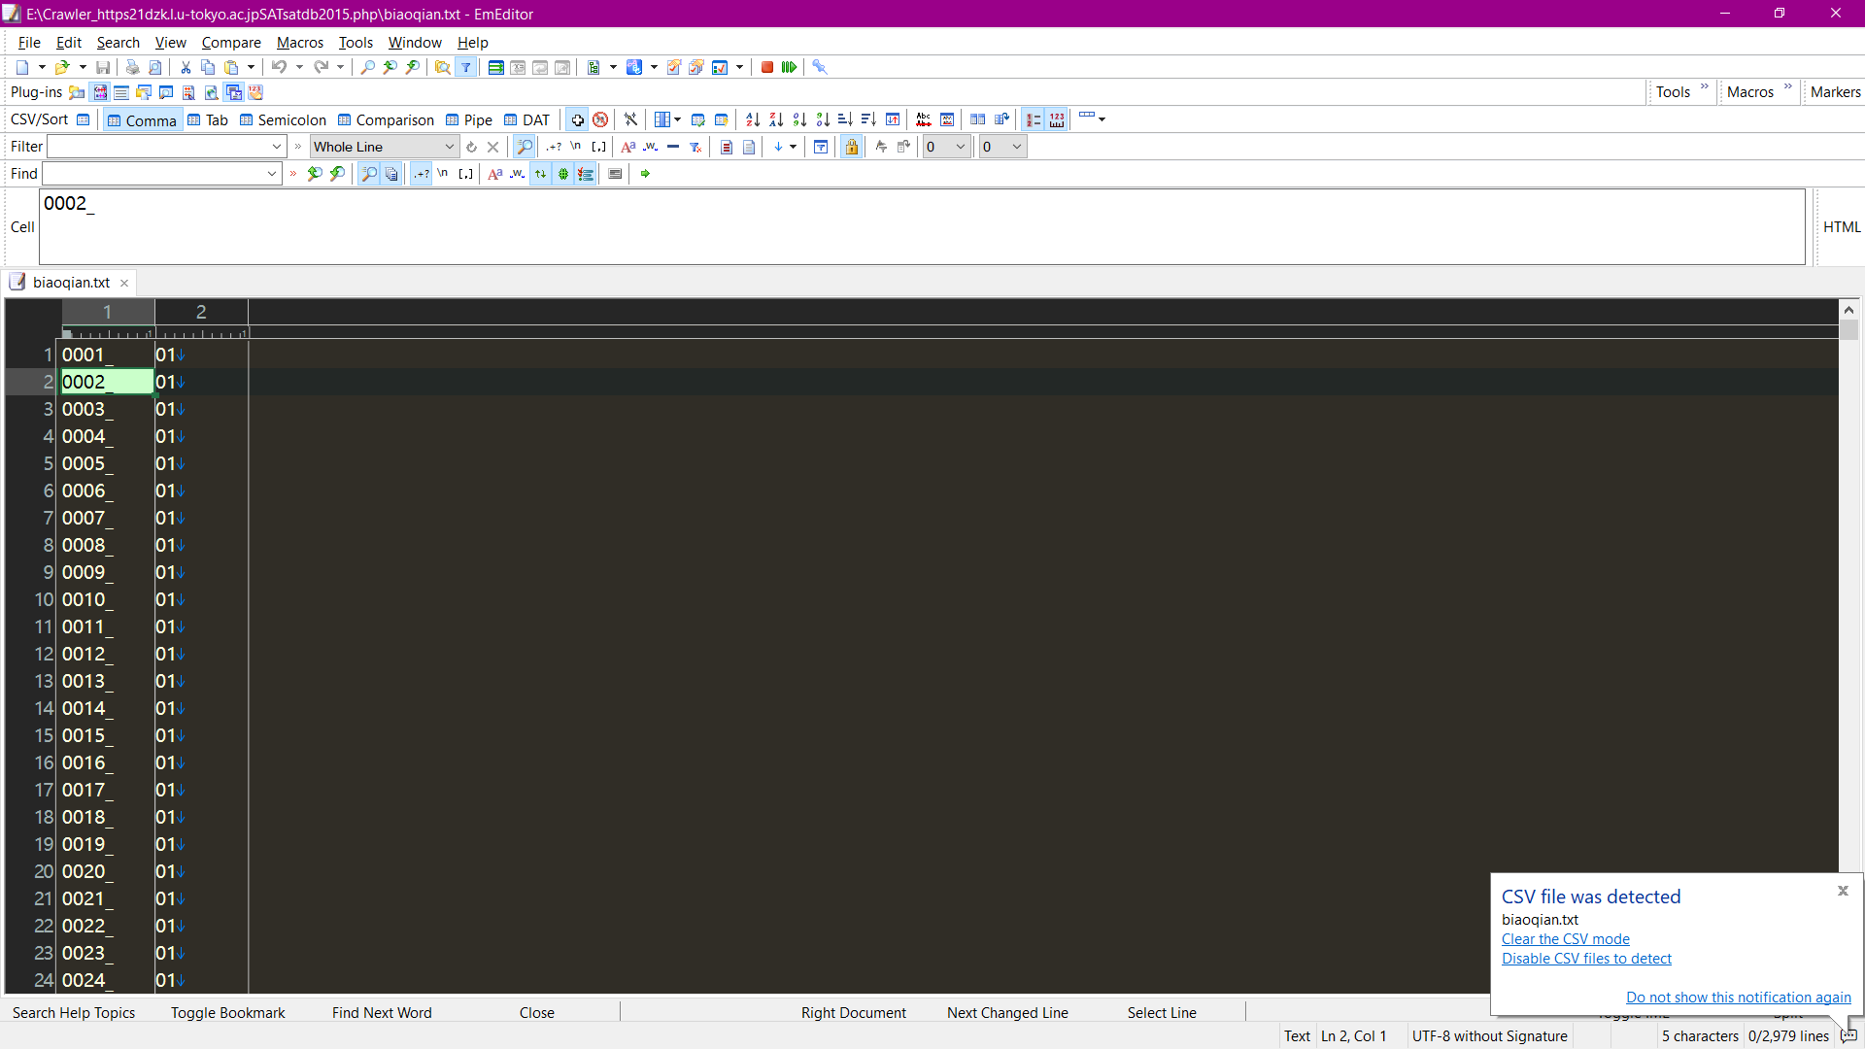
Task: Expand the Find text history dropdown
Action: (x=272, y=174)
